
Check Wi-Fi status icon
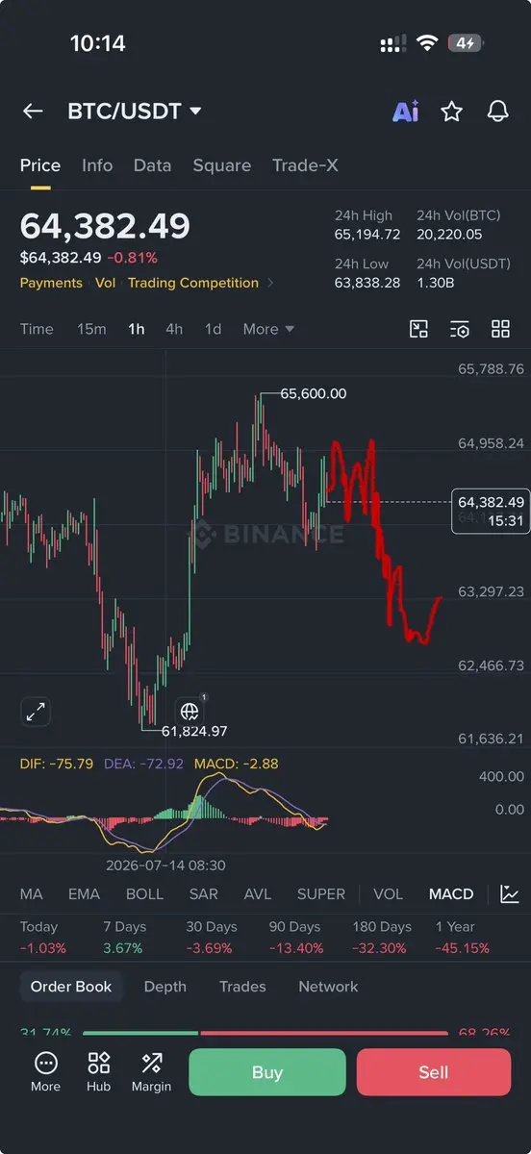point(427,43)
